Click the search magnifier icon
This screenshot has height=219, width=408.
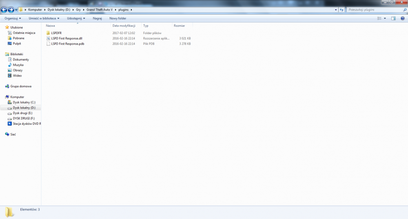coord(405,10)
